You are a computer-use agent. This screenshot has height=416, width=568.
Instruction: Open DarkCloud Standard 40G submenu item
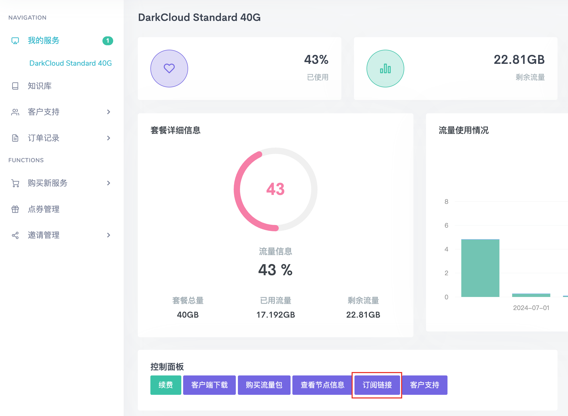click(70, 63)
